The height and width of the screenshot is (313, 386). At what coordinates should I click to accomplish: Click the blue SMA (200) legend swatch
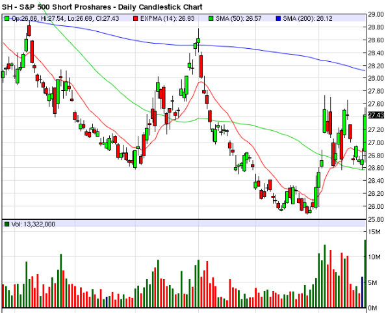[278, 18]
